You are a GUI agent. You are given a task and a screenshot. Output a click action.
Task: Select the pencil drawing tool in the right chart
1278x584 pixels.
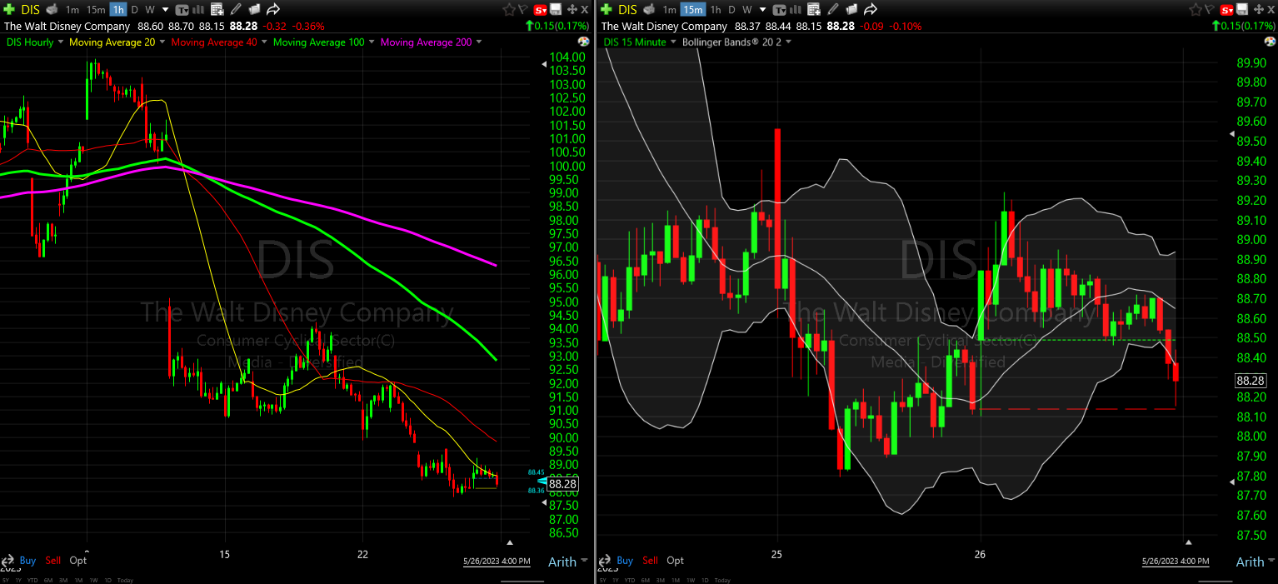833,10
